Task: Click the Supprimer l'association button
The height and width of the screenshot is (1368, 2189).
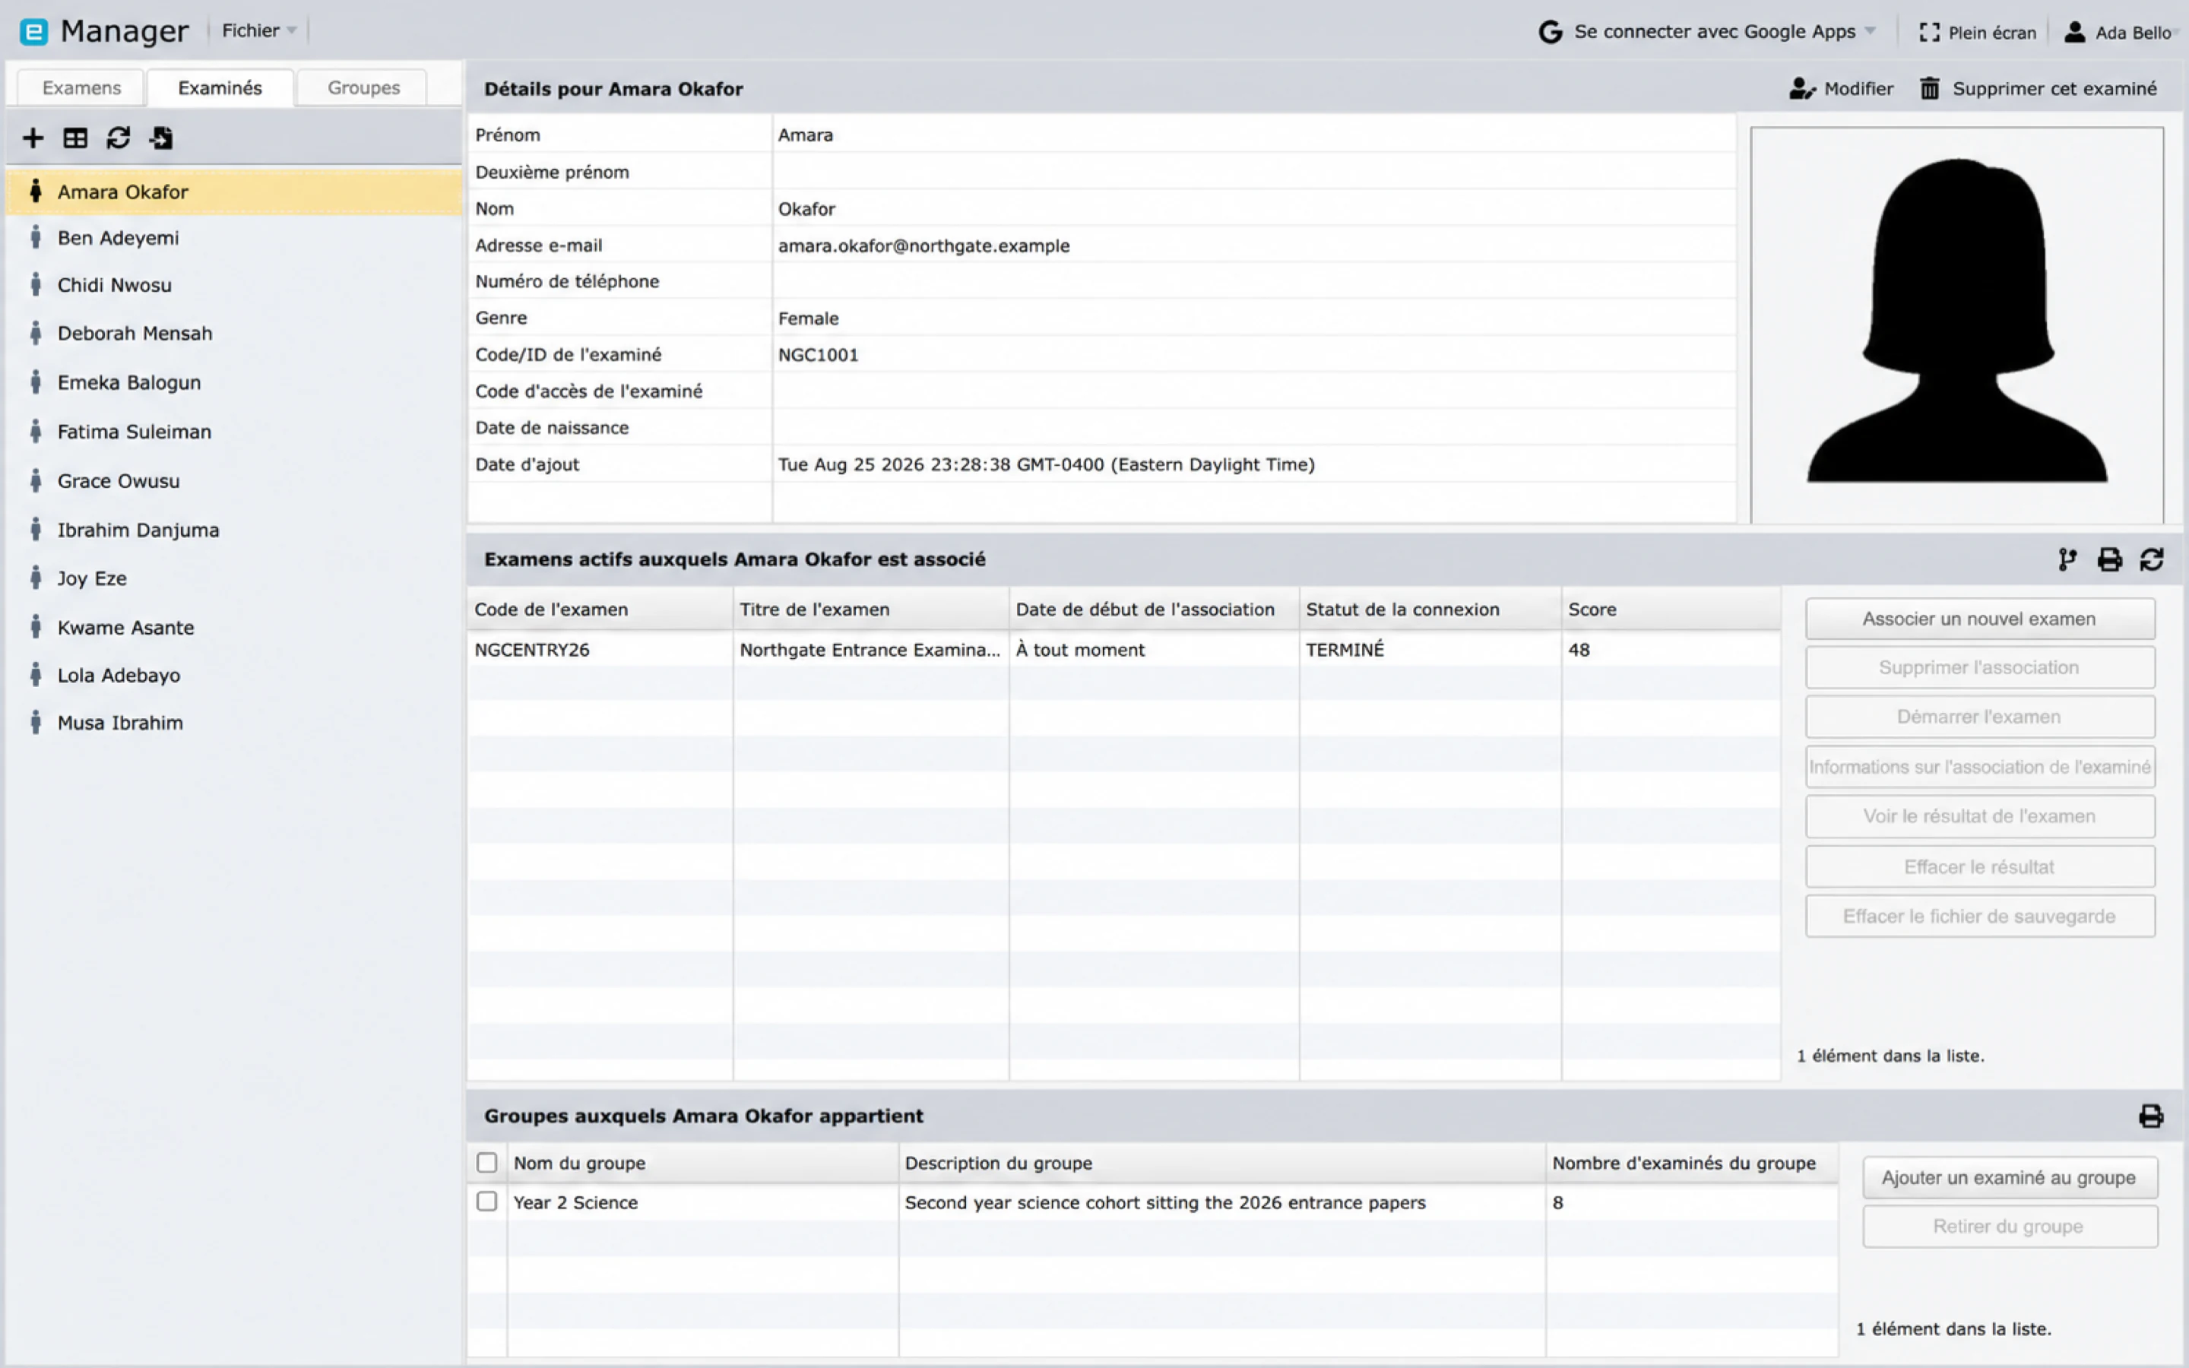Action: tap(1980, 668)
